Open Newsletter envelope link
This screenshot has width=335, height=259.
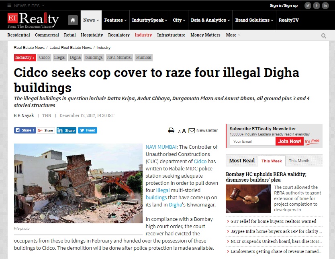203,130
